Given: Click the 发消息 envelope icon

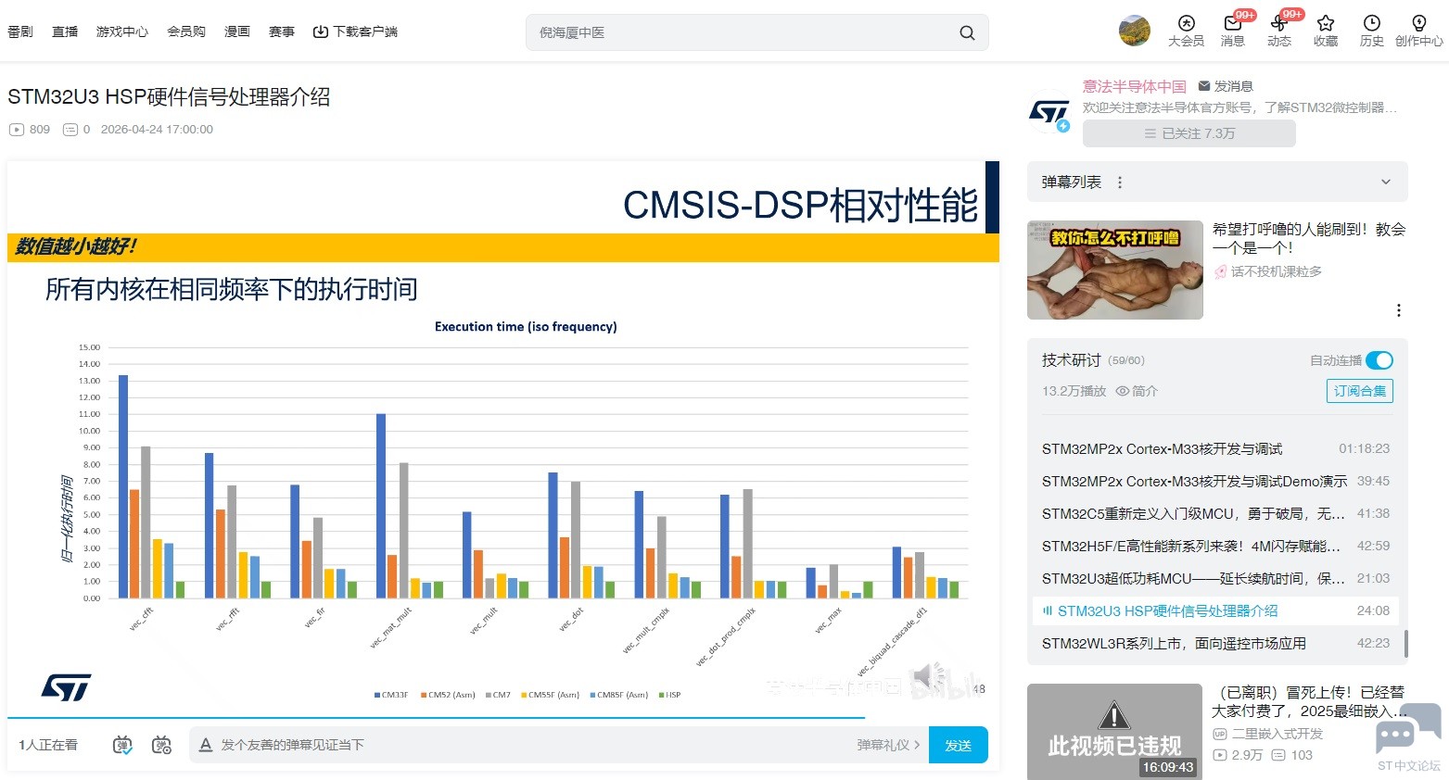Looking at the screenshot, I should pyautogui.click(x=1204, y=86).
